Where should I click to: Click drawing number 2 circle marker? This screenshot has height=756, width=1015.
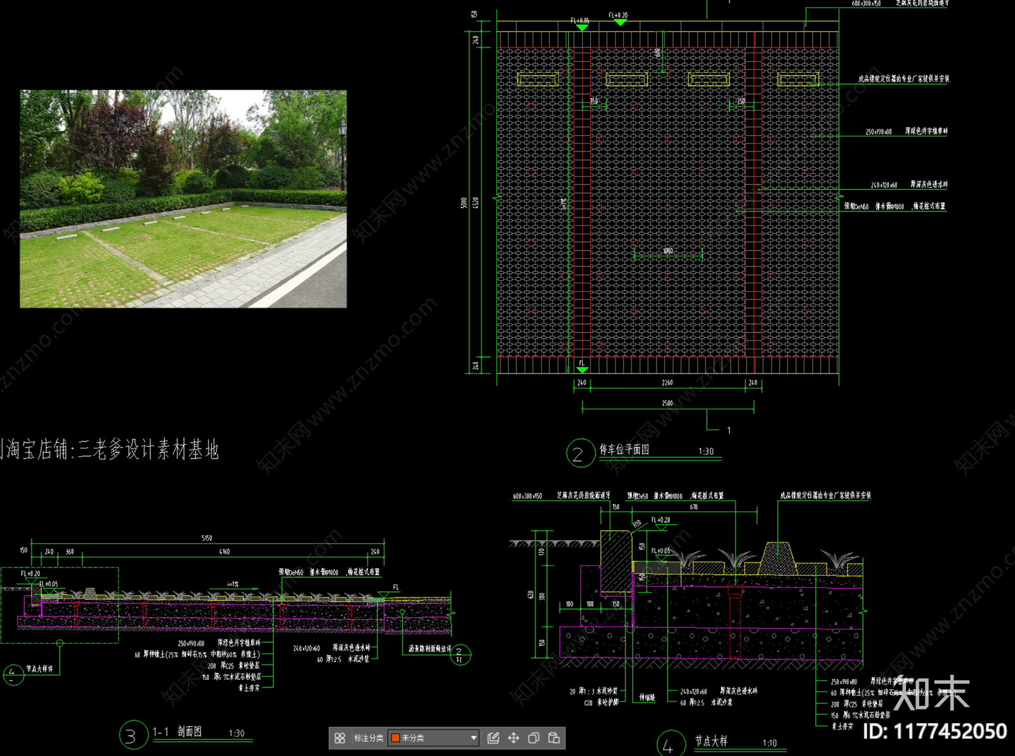[x=579, y=453]
